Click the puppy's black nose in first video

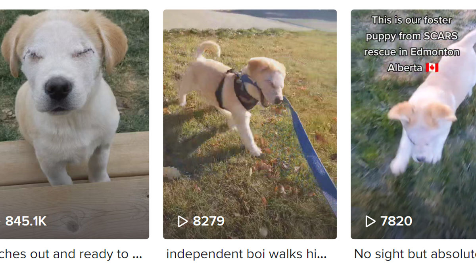[x=58, y=88]
